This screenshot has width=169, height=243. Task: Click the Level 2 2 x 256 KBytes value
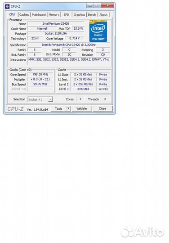click(x=83, y=84)
